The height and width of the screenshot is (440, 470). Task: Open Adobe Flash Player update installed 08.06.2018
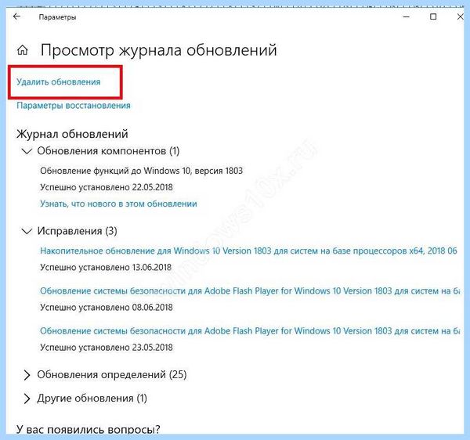tap(250, 290)
